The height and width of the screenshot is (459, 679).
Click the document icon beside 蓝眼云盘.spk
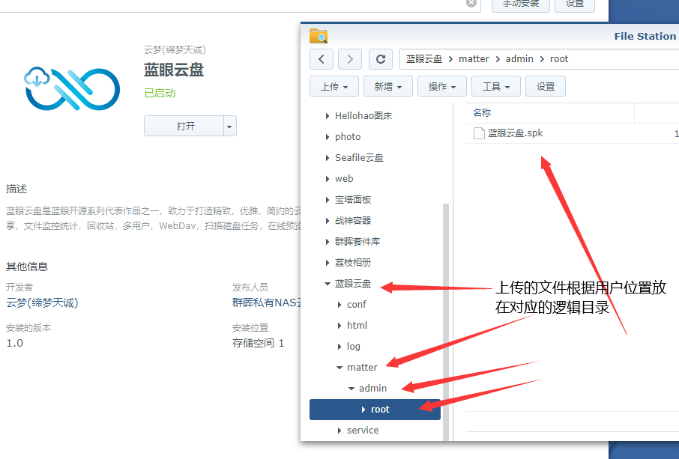tap(478, 133)
